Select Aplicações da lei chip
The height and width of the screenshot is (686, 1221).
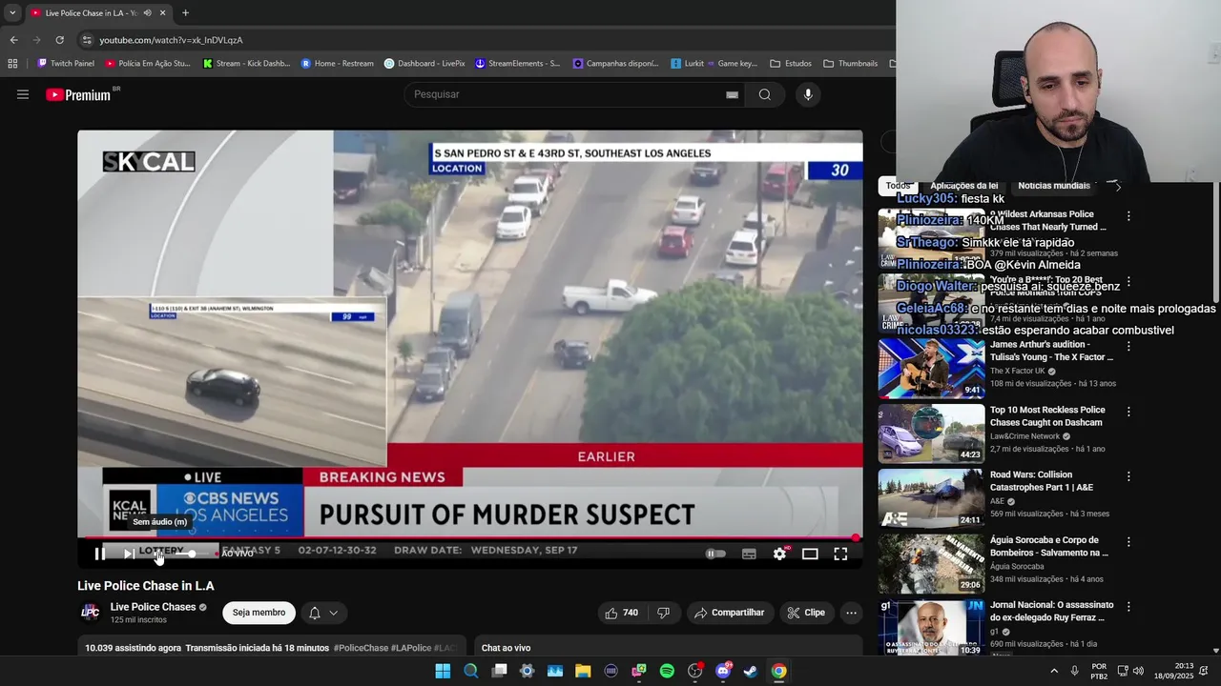point(963,186)
